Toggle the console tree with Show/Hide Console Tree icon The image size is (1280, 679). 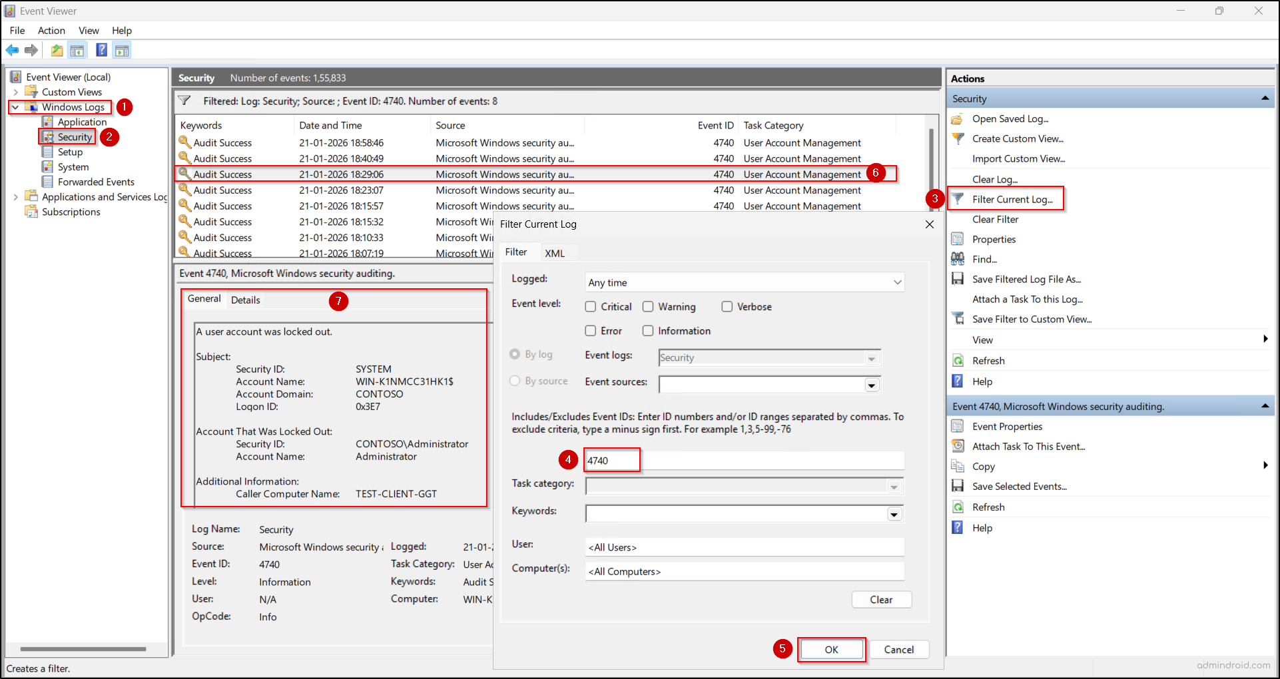[x=77, y=49]
